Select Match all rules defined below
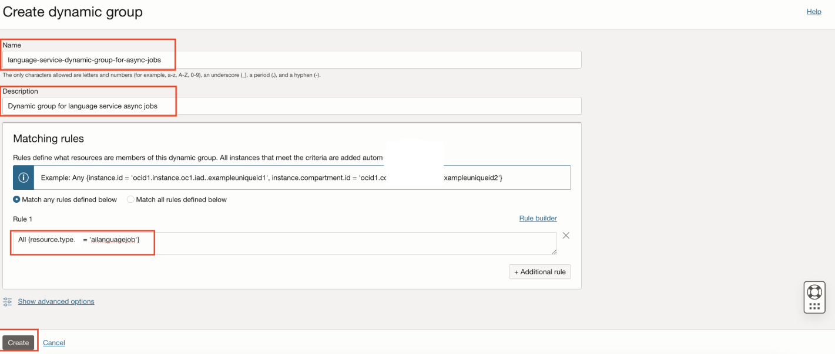This screenshot has height=354, width=835. 130,199
